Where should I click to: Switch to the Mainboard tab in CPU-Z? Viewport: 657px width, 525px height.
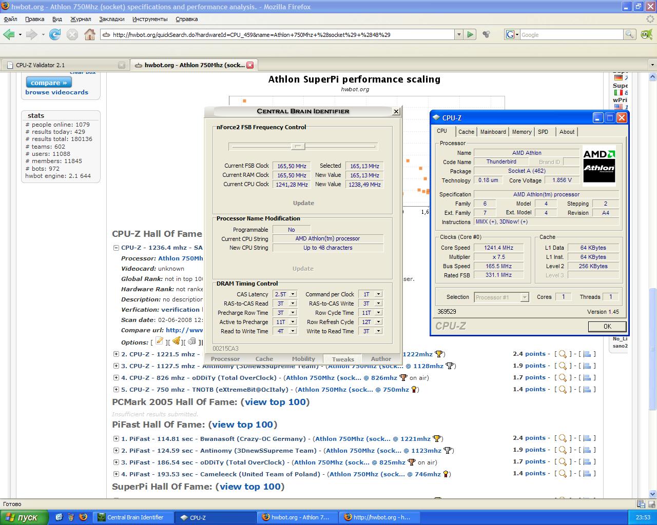coord(493,132)
